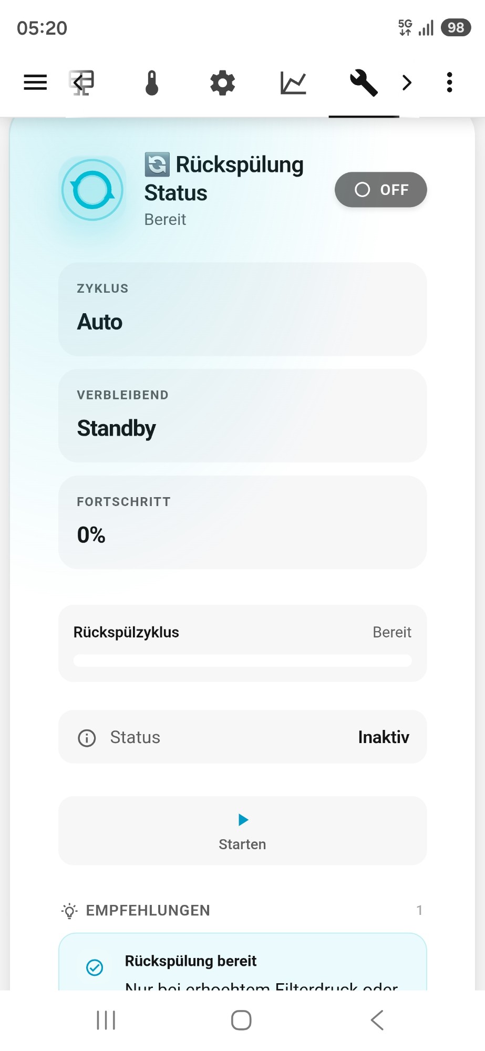The width and height of the screenshot is (485, 1051).
Task: Click the info icon beside Status
Action: click(x=87, y=738)
